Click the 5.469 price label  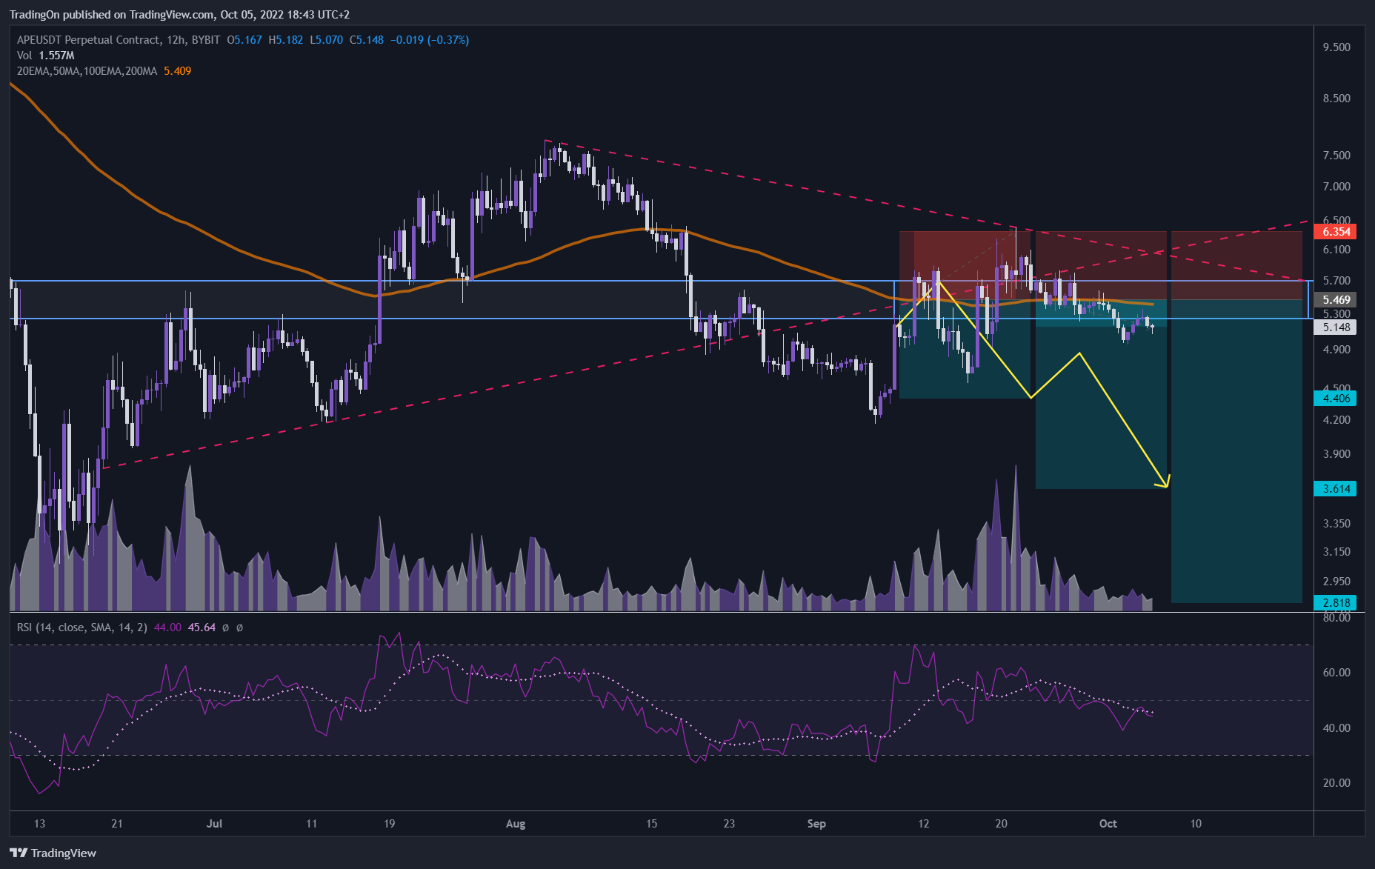(x=1335, y=300)
